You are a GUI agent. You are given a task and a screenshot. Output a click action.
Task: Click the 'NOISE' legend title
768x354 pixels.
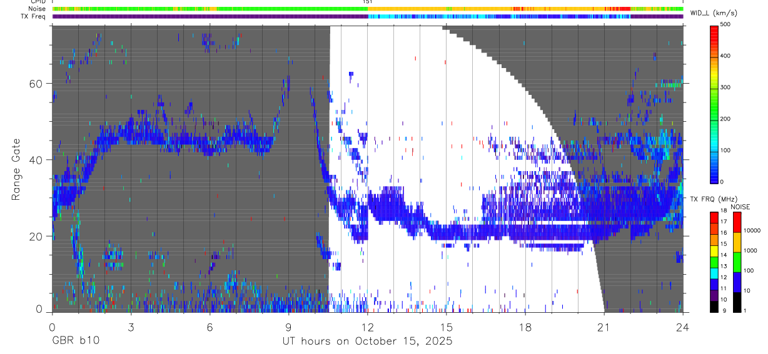pos(741,206)
